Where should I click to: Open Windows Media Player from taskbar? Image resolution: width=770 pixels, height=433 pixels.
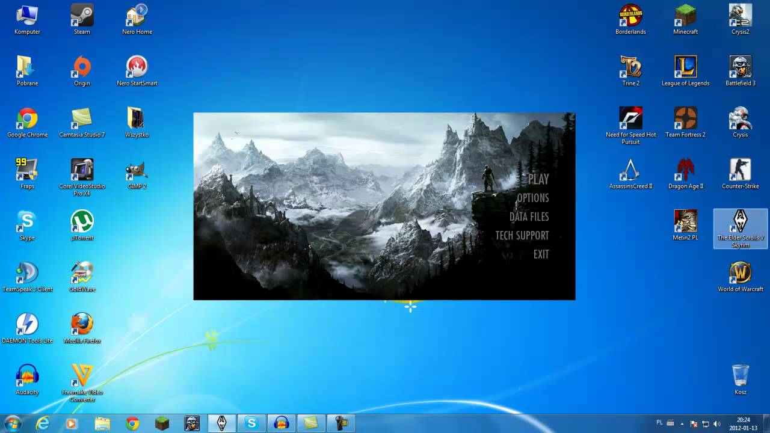tap(72, 423)
